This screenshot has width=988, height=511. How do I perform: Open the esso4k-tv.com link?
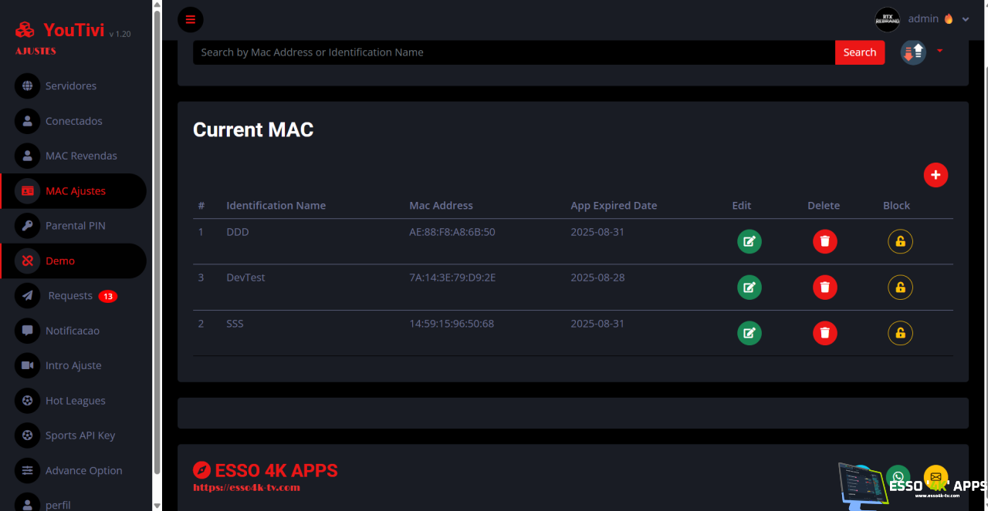pos(246,487)
